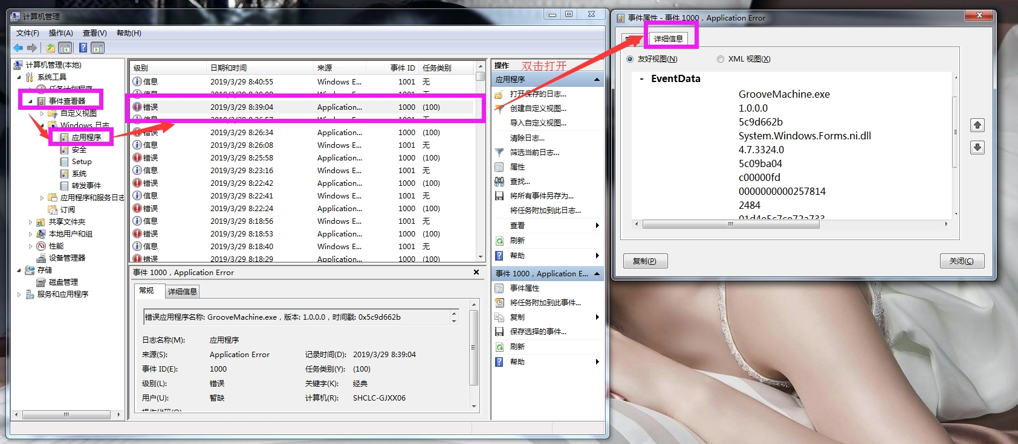Open the 操作(A) menu
The image size is (1018, 444).
(60, 33)
